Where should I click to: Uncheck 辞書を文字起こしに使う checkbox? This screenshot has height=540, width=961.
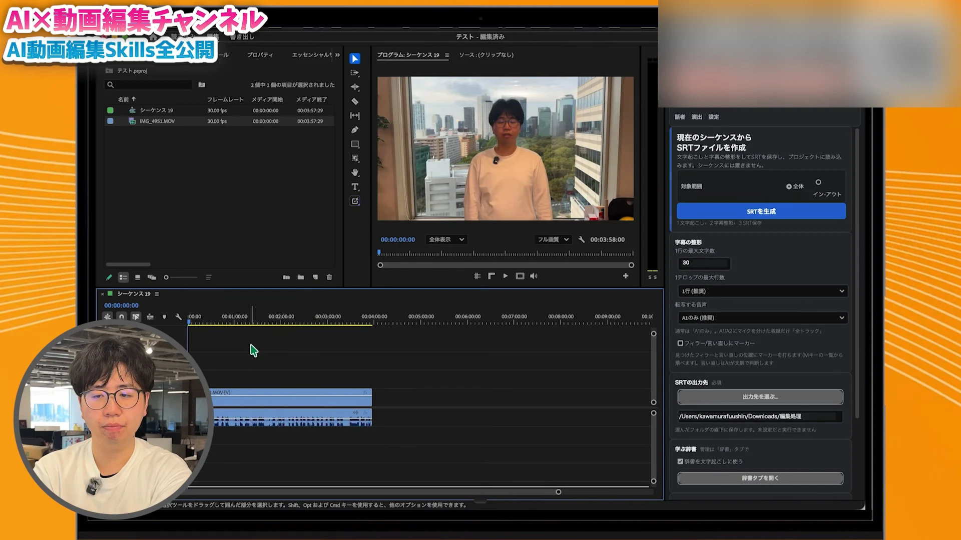pos(680,461)
